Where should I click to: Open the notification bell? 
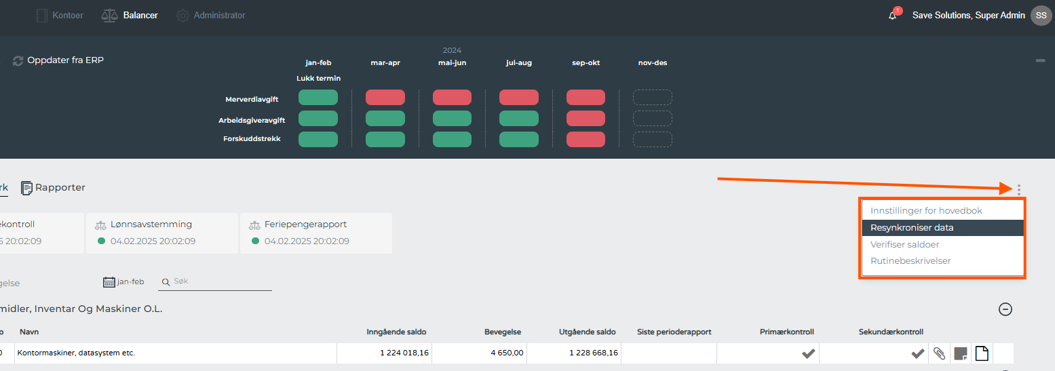click(892, 16)
